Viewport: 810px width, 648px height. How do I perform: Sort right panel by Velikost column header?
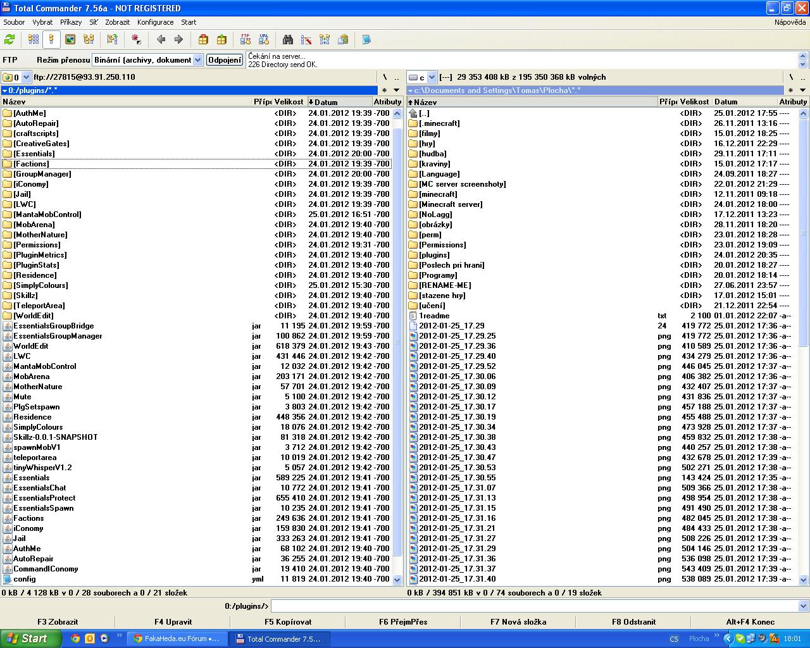[x=695, y=102]
